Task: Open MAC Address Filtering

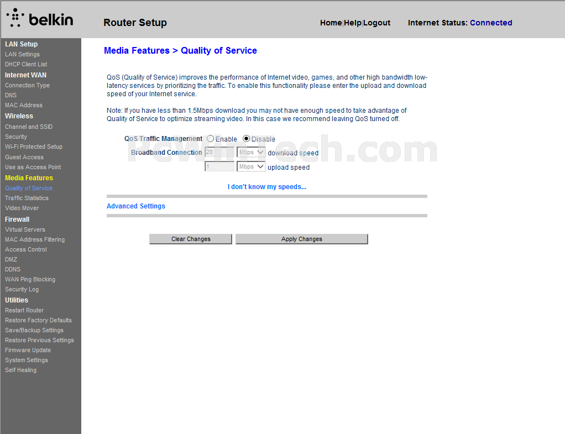Action: tap(35, 239)
